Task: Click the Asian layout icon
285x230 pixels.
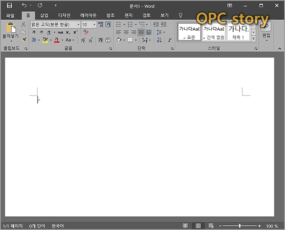Action: click(x=145, y=40)
